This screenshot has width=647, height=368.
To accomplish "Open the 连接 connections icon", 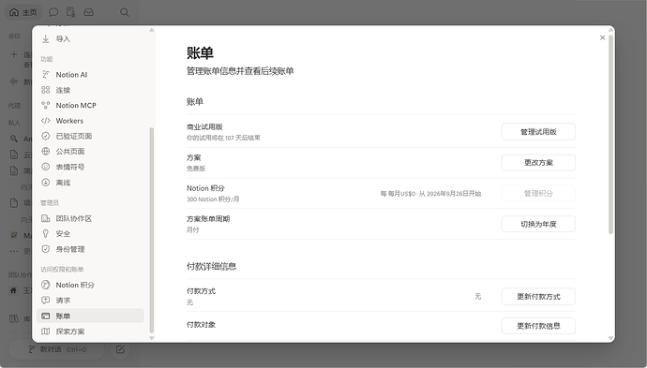I will coord(46,90).
